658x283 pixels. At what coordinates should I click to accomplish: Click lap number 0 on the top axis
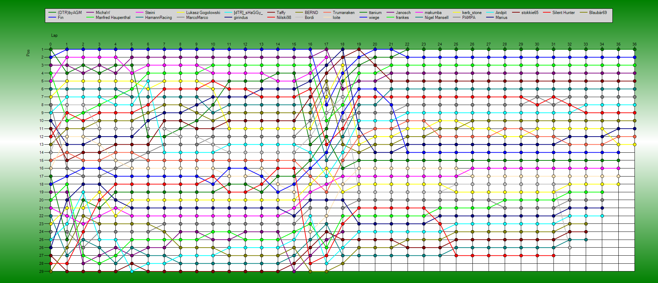51,44
